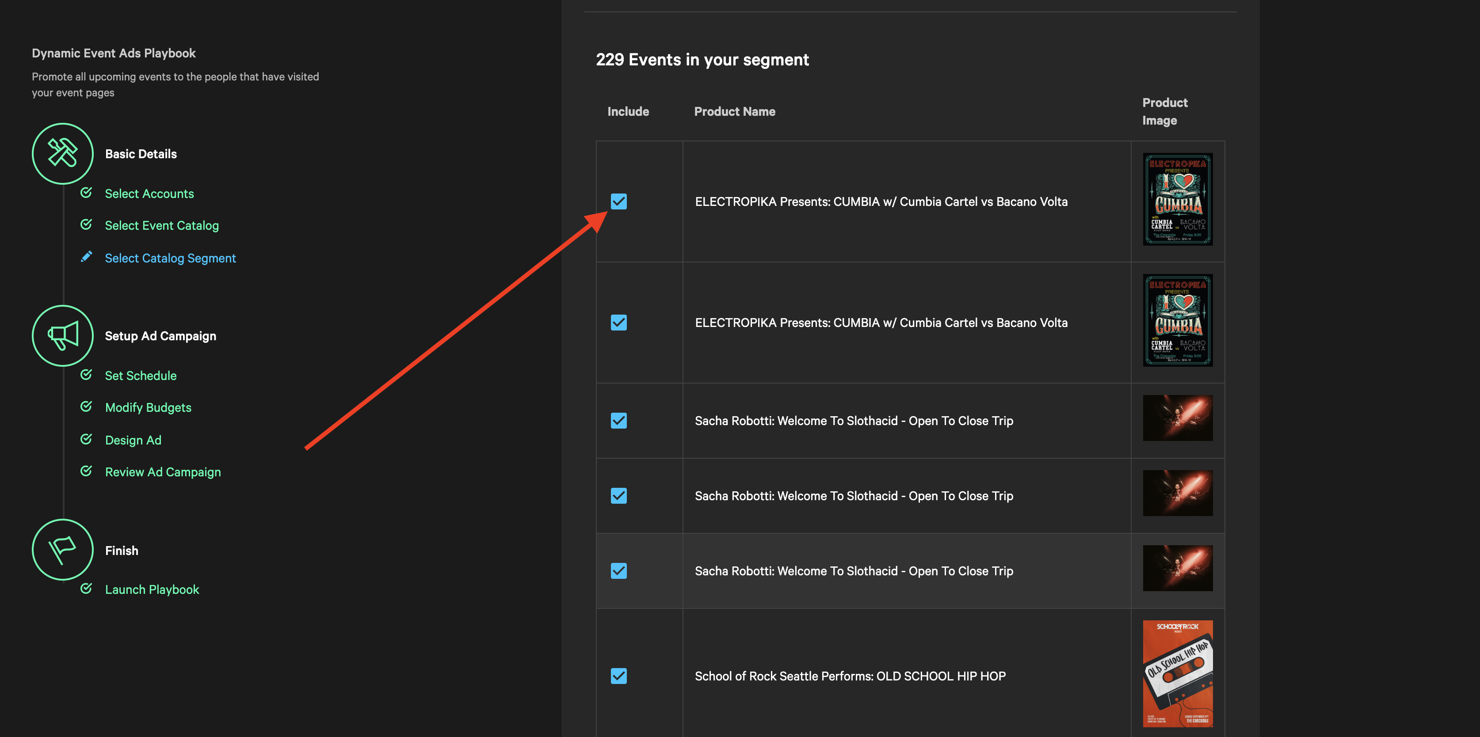Click the checkmark icon beside Launch Playbook
This screenshot has width=1480, height=737.
click(86, 589)
